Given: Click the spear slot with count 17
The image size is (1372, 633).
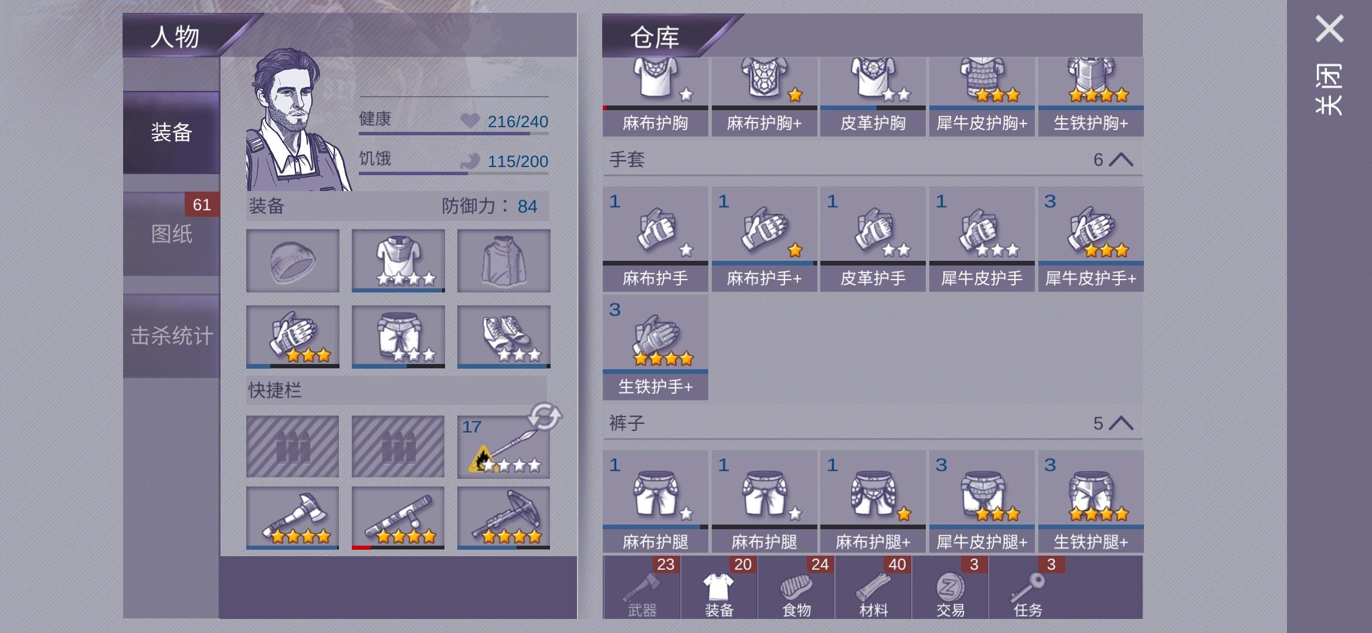Looking at the screenshot, I should [504, 447].
